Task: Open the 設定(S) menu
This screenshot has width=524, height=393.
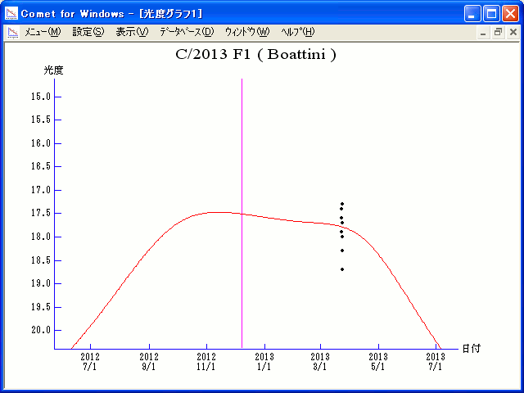Action: tap(88, 32)
